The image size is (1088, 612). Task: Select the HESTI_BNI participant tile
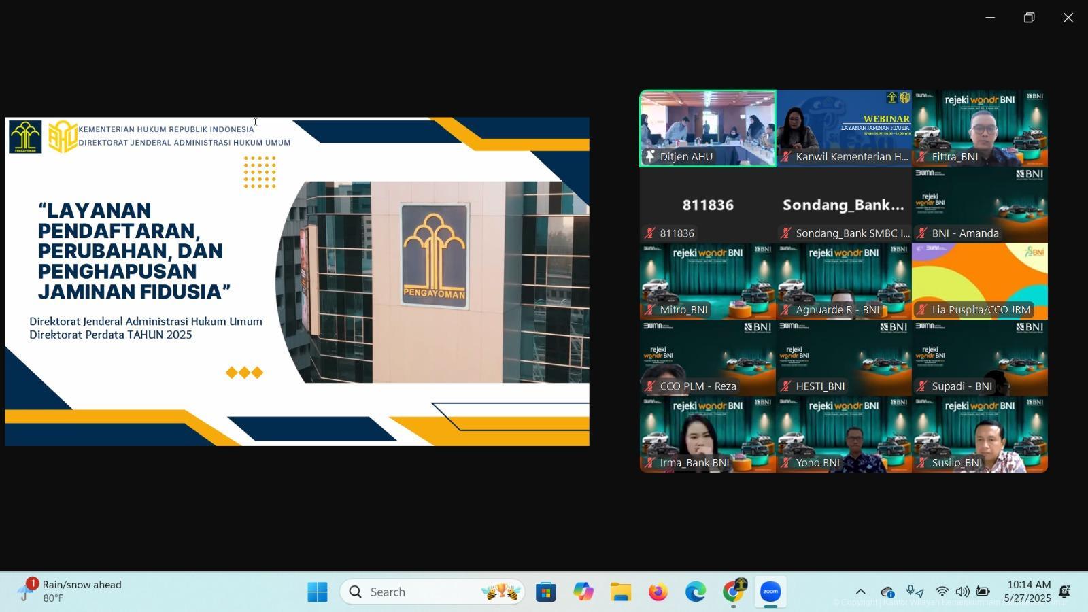click(844, 358)
